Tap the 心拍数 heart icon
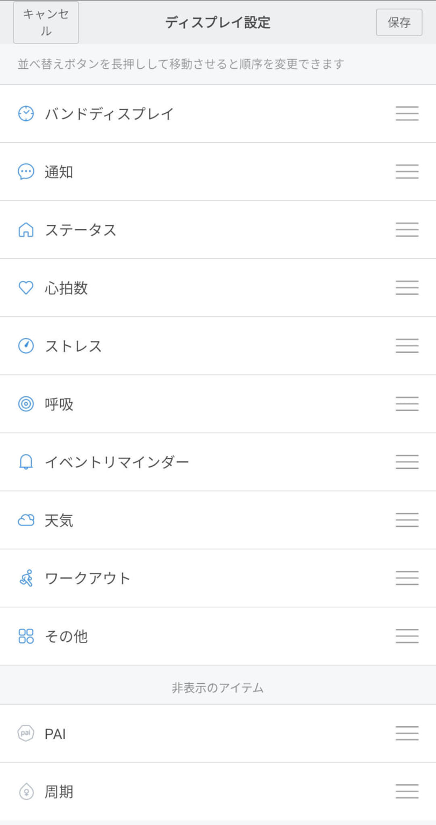The width and height of the screenshot is (436, 825). click(x=26, y=288)
